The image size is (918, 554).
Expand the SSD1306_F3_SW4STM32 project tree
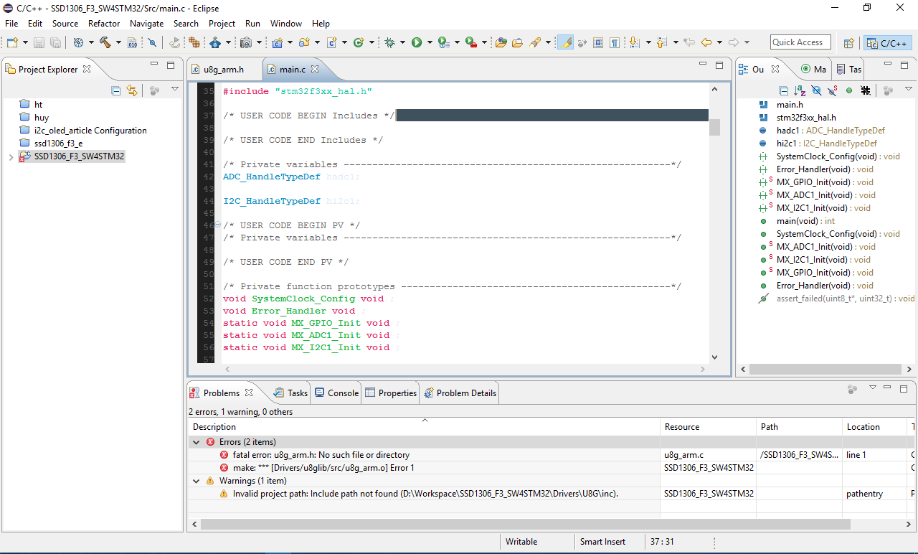point(11,156)
